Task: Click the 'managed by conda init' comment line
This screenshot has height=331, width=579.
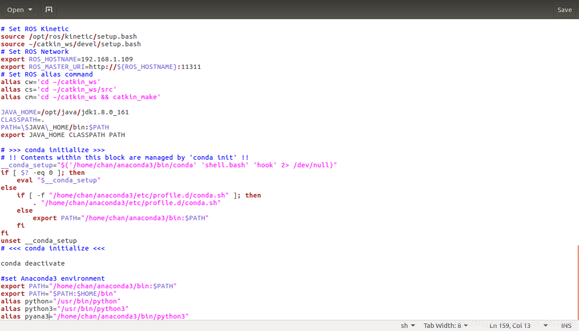Action: pyautogui.click(x=125, y=157)
